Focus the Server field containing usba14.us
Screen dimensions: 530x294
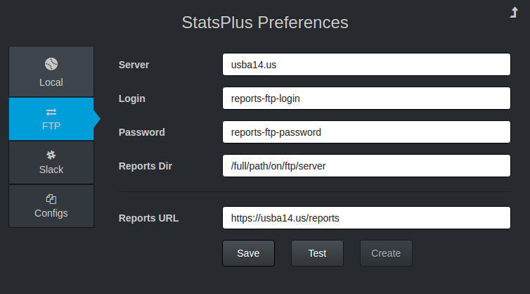366,65
